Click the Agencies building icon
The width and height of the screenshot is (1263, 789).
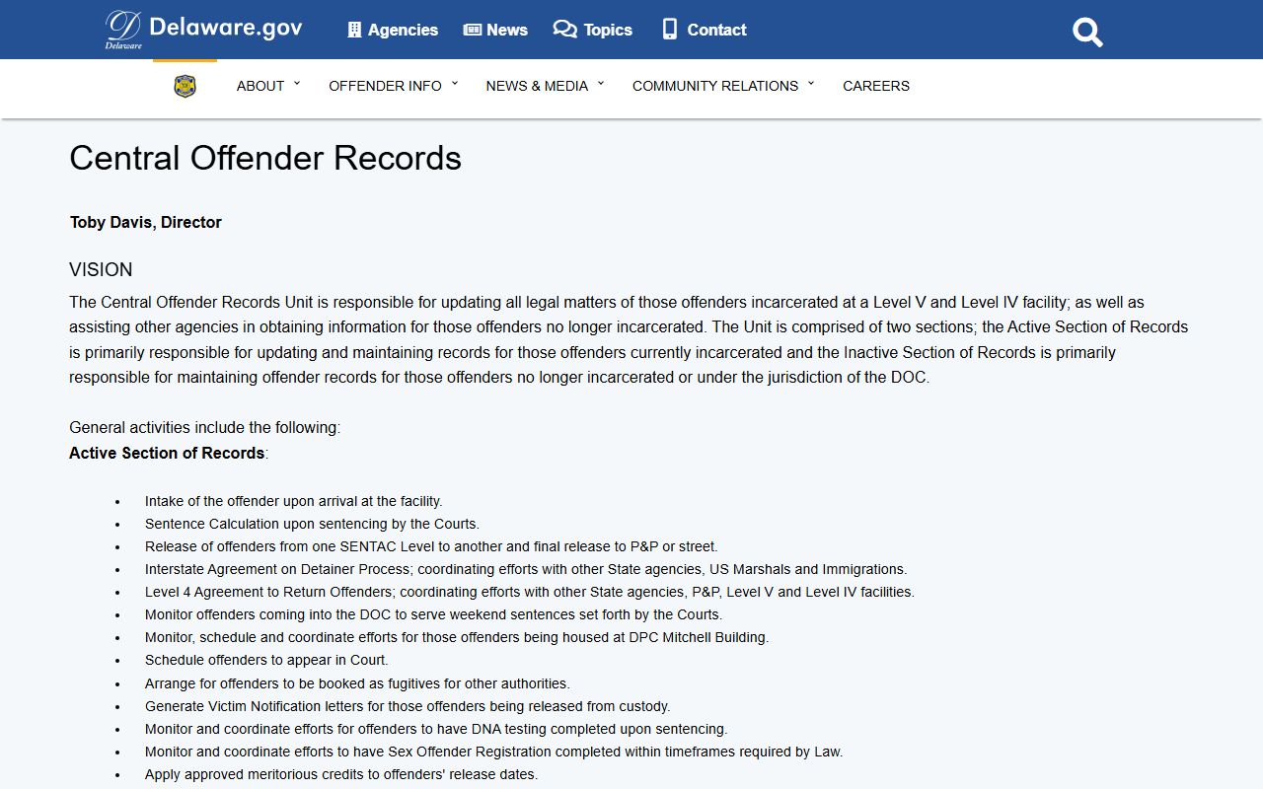pyautogui.click(x=354, y=30)
